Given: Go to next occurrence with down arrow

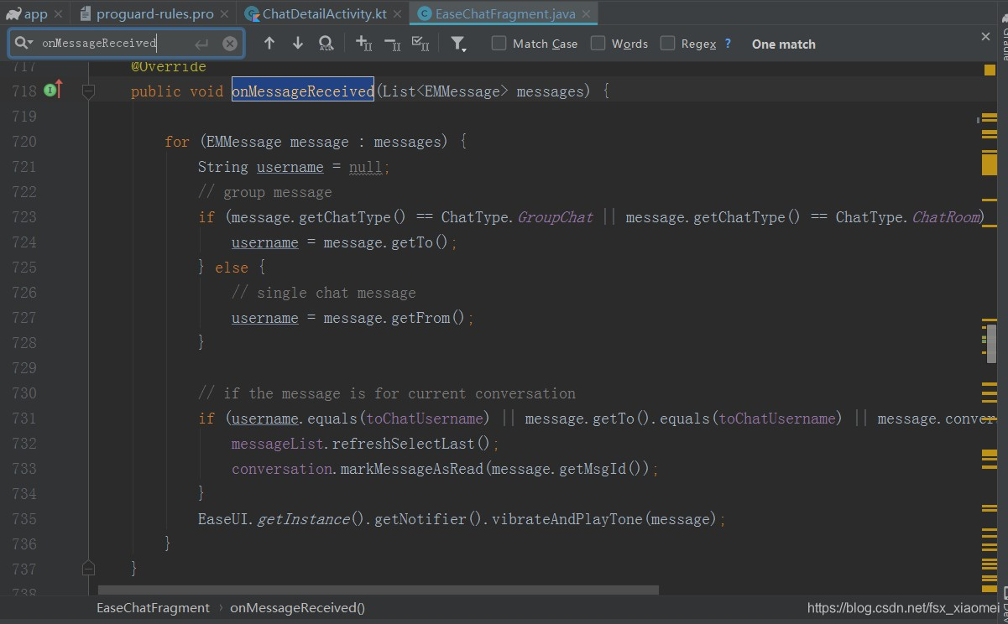Looking at the screenshot, I should [x=298, y=44].
